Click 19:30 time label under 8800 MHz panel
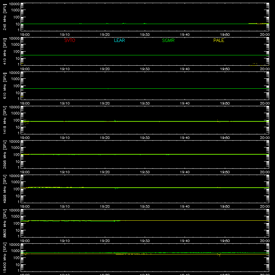This screenshot has width=275, height=275. 145,241
